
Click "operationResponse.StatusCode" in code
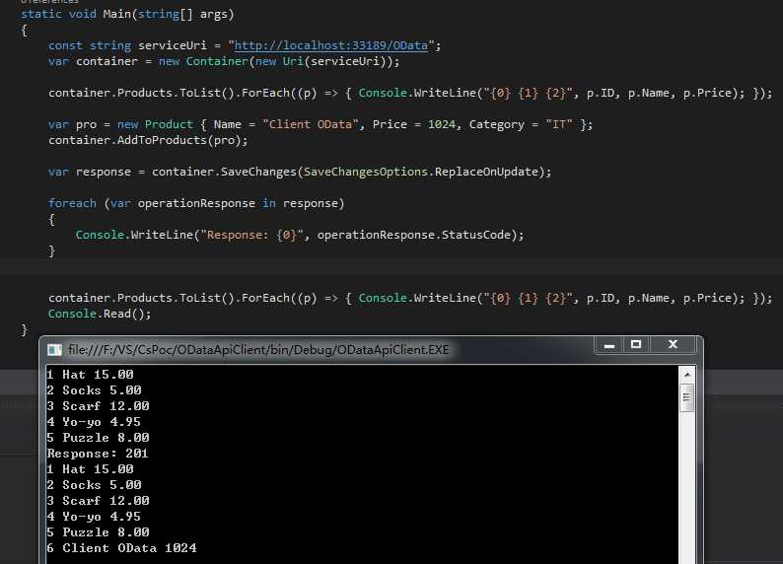(x=414, y=235)
